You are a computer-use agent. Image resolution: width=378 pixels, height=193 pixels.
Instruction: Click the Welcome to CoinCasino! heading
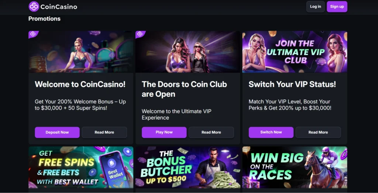pos(80,84)
